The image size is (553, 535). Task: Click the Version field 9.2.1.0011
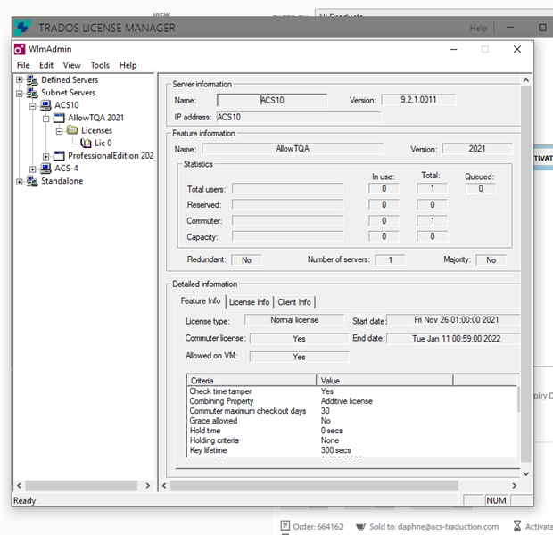click(418, 100)
